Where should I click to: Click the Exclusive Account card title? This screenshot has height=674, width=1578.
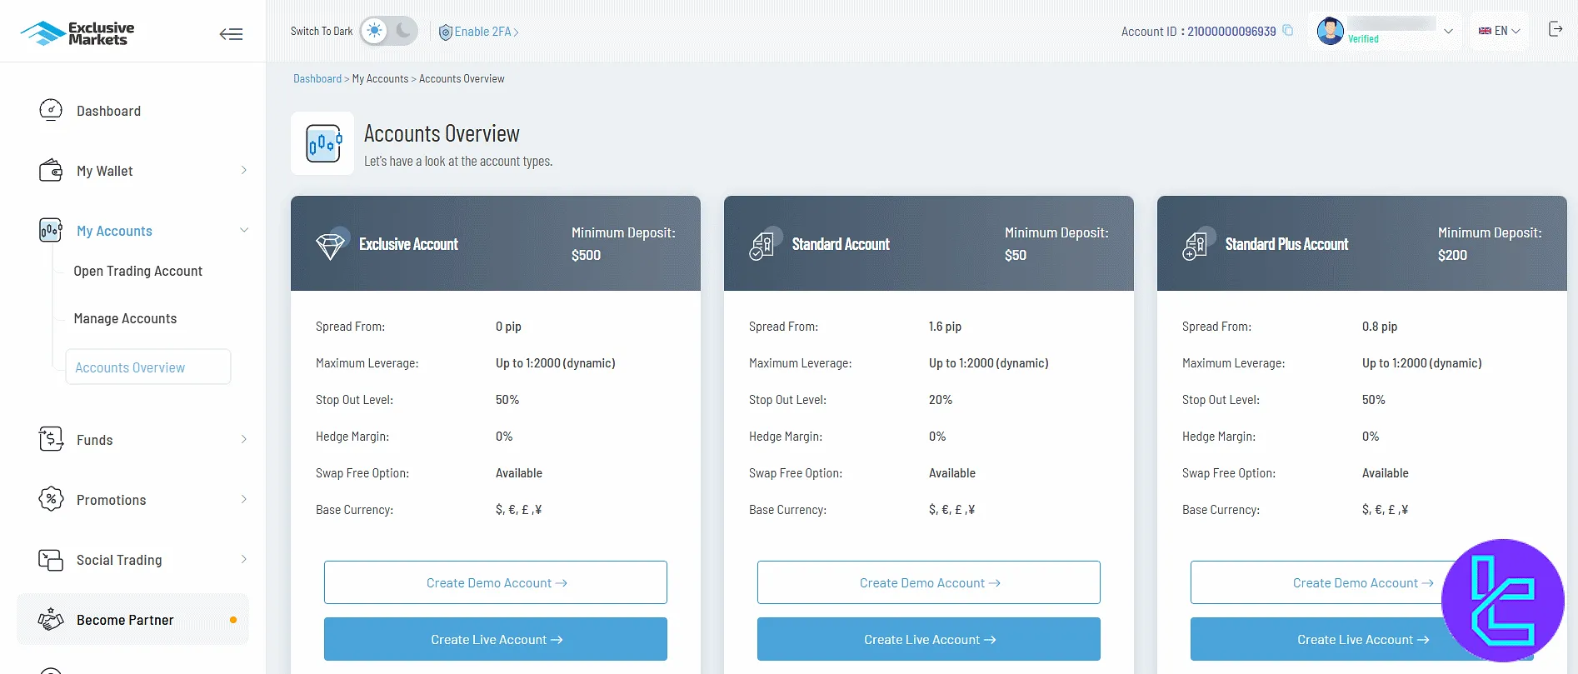click(x=408, y=244)
